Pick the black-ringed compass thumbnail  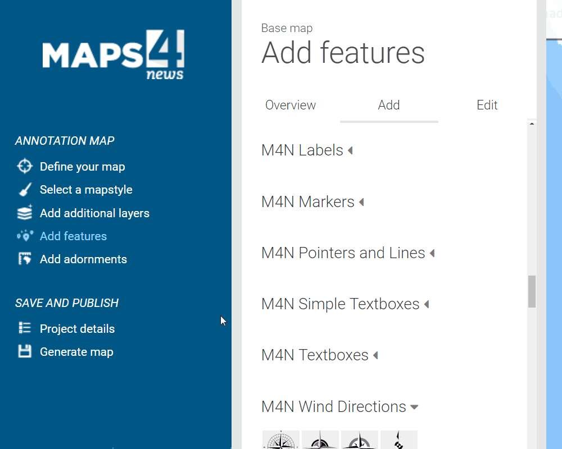coord(320,439)
